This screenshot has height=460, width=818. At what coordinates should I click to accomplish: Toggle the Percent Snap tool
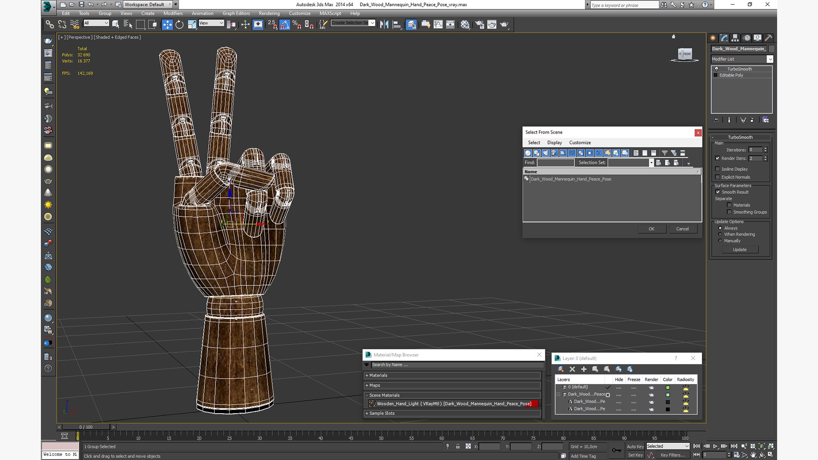(297, 24)
